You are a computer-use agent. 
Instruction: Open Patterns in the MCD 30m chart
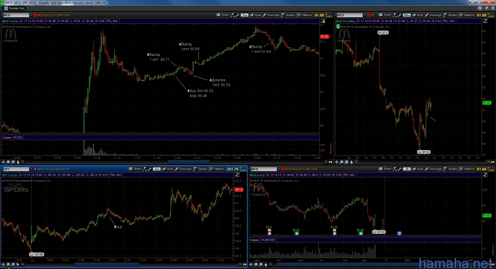(x=467, y=15)
